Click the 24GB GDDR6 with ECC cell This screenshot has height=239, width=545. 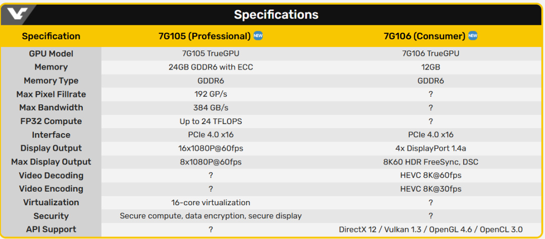coord(210,67)
